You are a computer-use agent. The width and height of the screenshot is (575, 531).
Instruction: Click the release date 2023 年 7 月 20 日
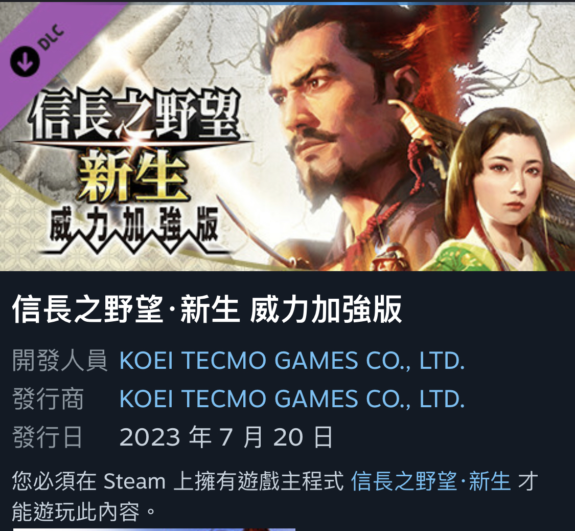[x=226, y=437]
